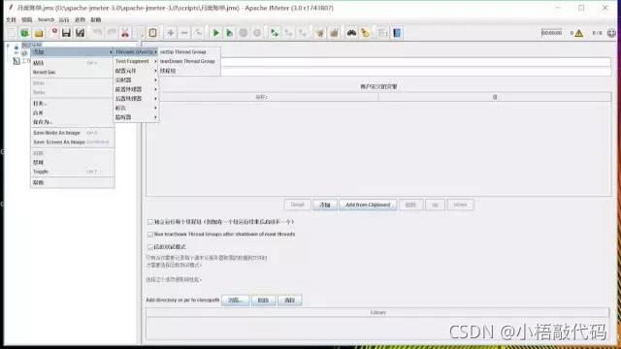The width and height of the screenshot is (621, 349).
Task: Choose Save Screen As Image
Action: pyautogui.click(x=73, y=143)
